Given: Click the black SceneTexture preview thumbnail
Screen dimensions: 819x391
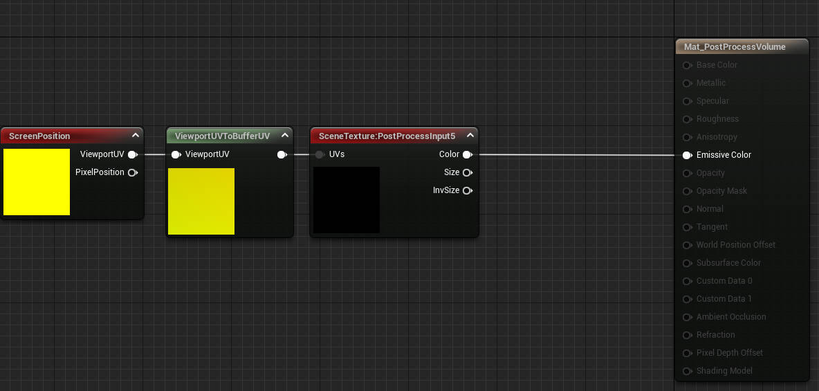Looking at the screenshot, I should click(x=347, y=200).
